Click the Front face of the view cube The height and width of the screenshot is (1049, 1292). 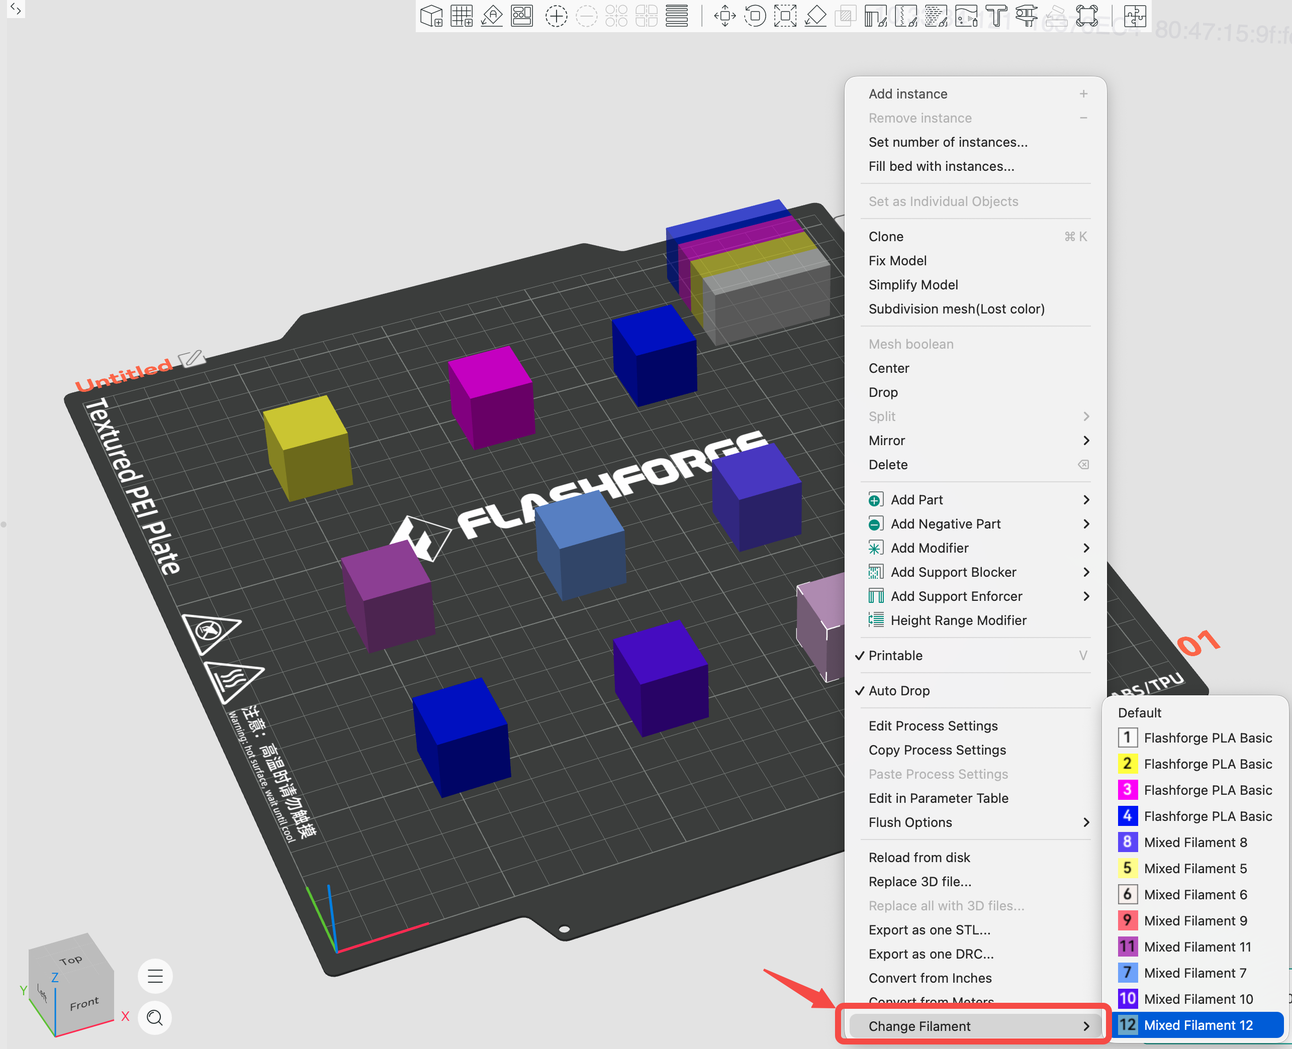(84, 1004)
